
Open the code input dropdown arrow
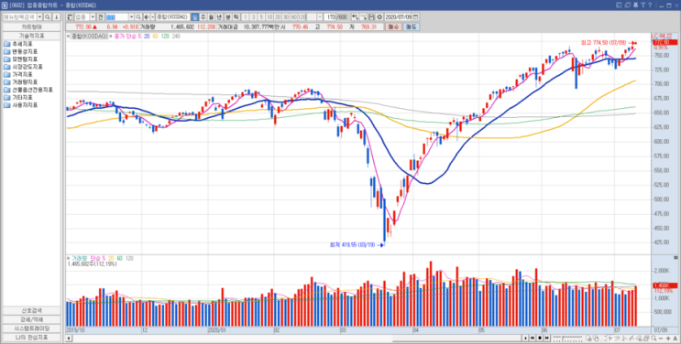click(131, 16)
